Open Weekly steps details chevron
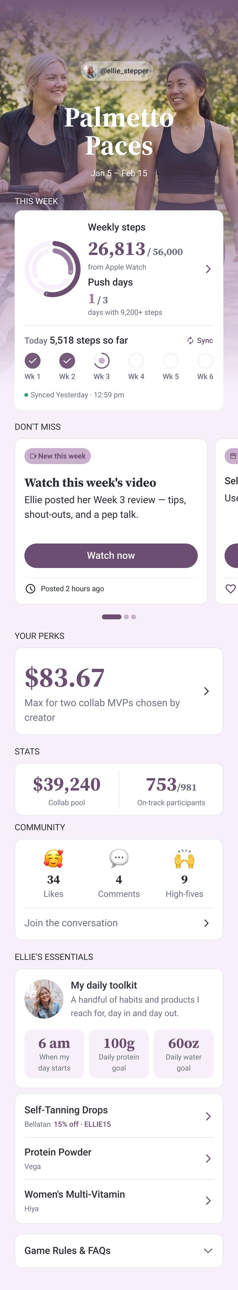This screenshot has height=1290, width=238. [x=208, y=269]
